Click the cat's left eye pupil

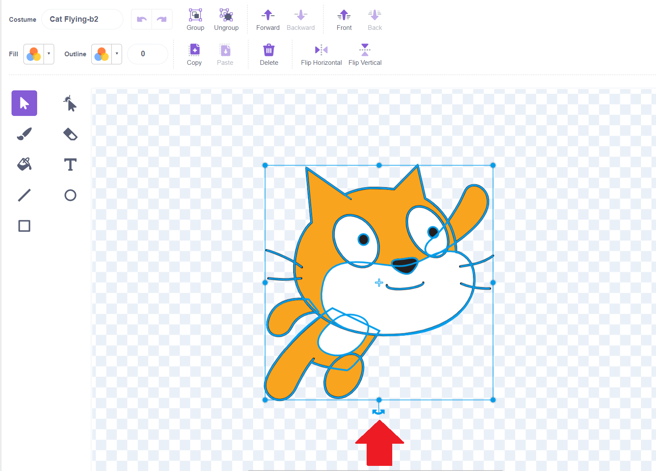(x=364, y=240)
